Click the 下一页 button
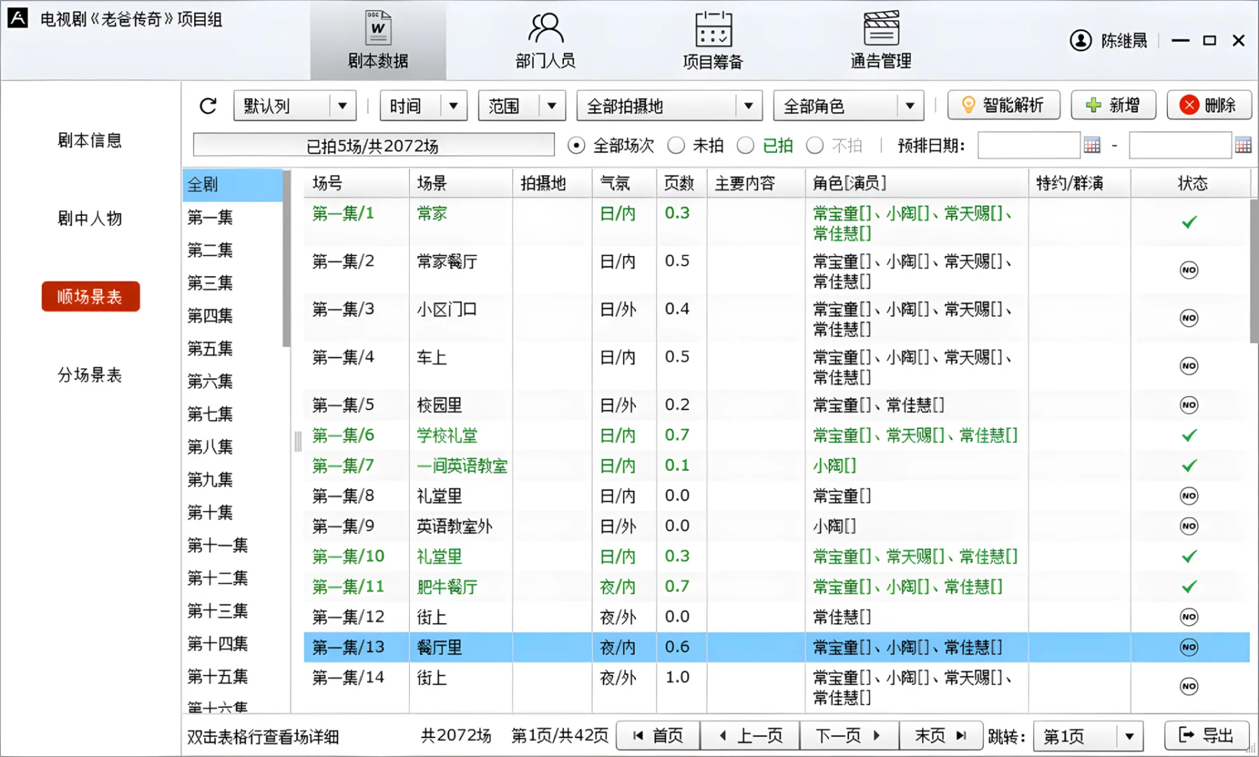Viewport: 1259px width, 757px height. (848, 735)
